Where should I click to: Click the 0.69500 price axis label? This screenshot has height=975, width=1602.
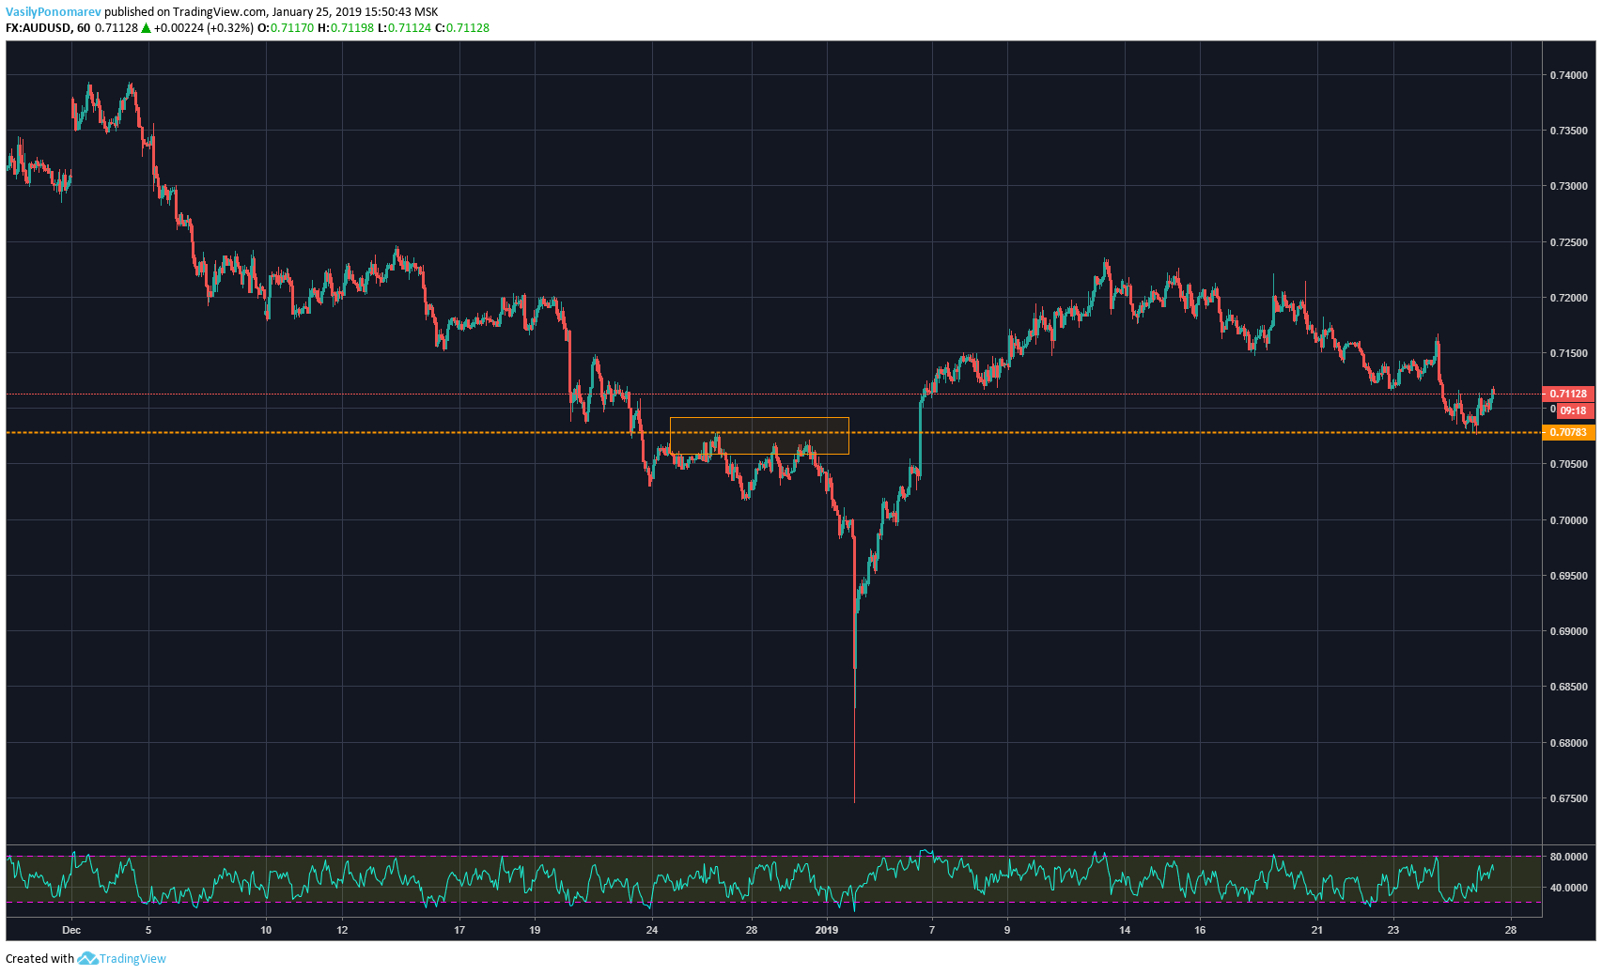(x=1568, y=576)
